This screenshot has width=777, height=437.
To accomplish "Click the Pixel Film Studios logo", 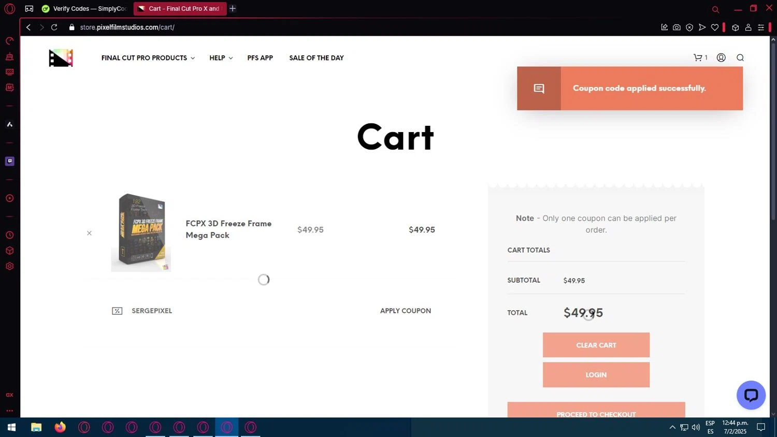I will [61, 58].
